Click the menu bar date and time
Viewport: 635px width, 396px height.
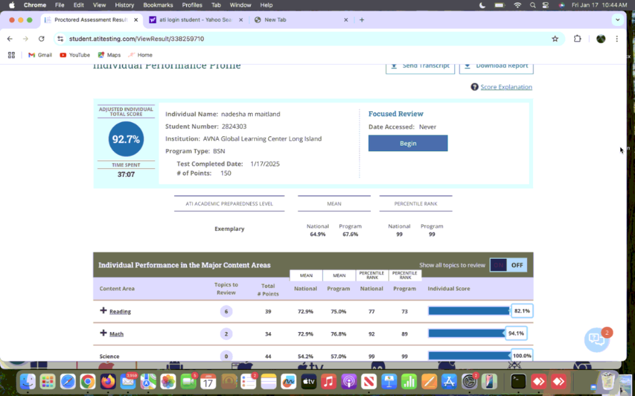(600, 5)
